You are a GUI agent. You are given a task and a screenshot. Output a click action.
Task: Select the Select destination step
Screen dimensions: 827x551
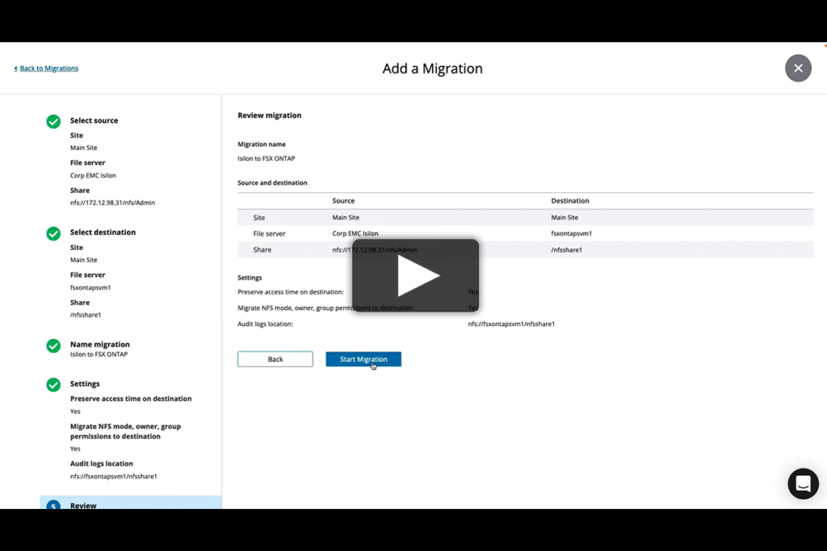(x=103, y=232)
